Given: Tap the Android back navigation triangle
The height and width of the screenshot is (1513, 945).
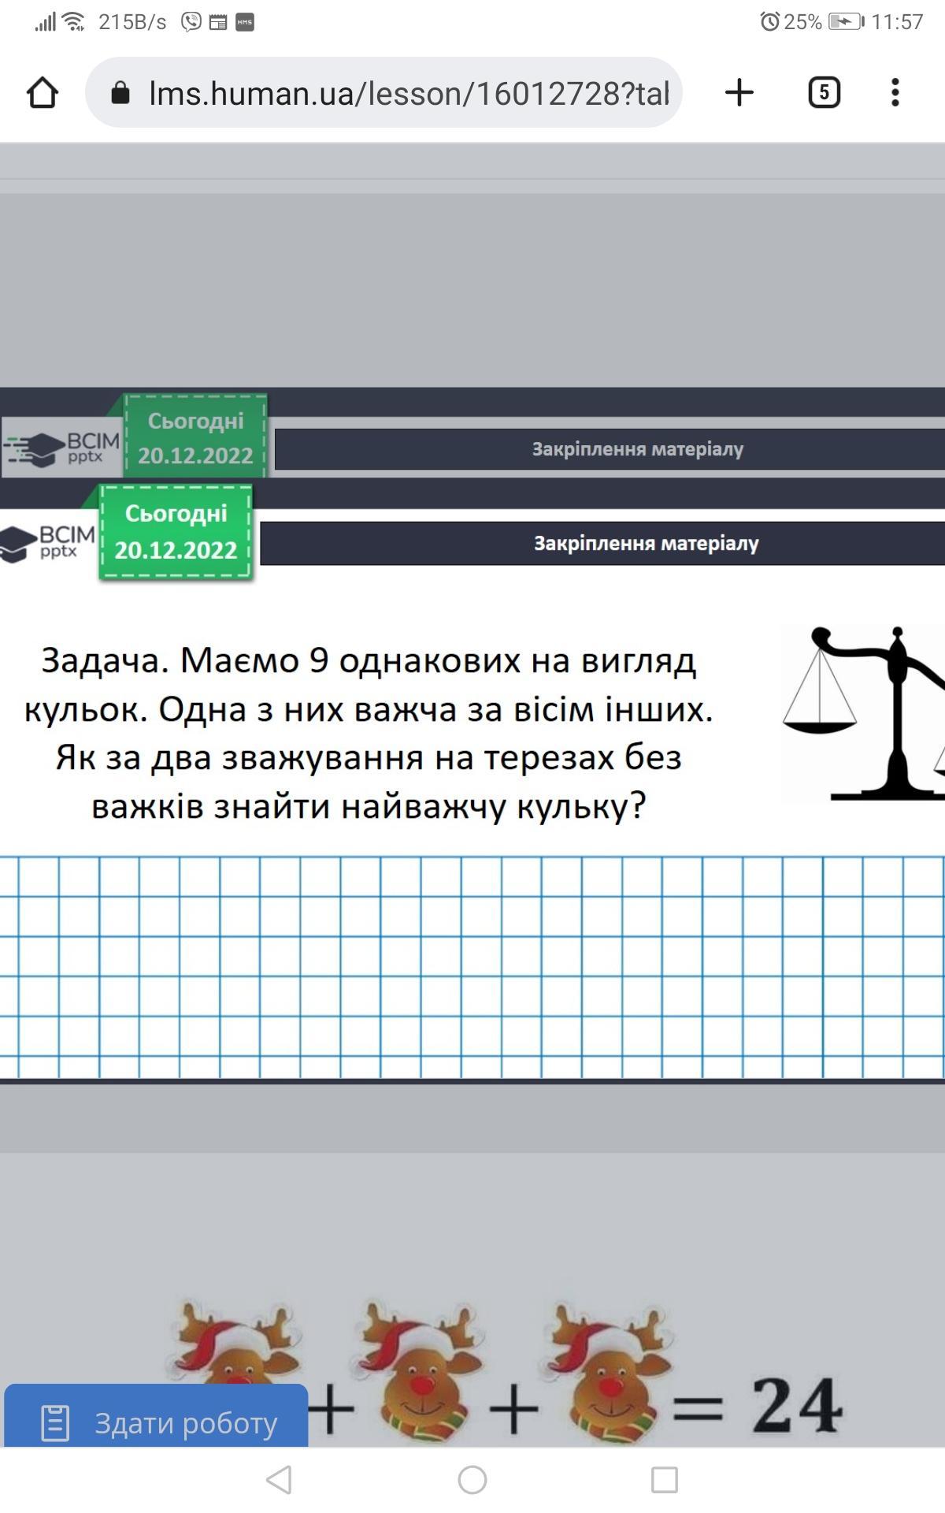Looking at the screenshot, I should (x=280, y=1479).
